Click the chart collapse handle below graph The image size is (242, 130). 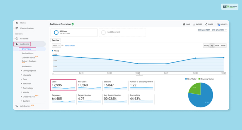point(139,75)
